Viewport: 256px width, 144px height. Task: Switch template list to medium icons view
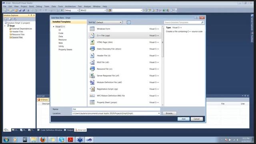pos(129,22)
